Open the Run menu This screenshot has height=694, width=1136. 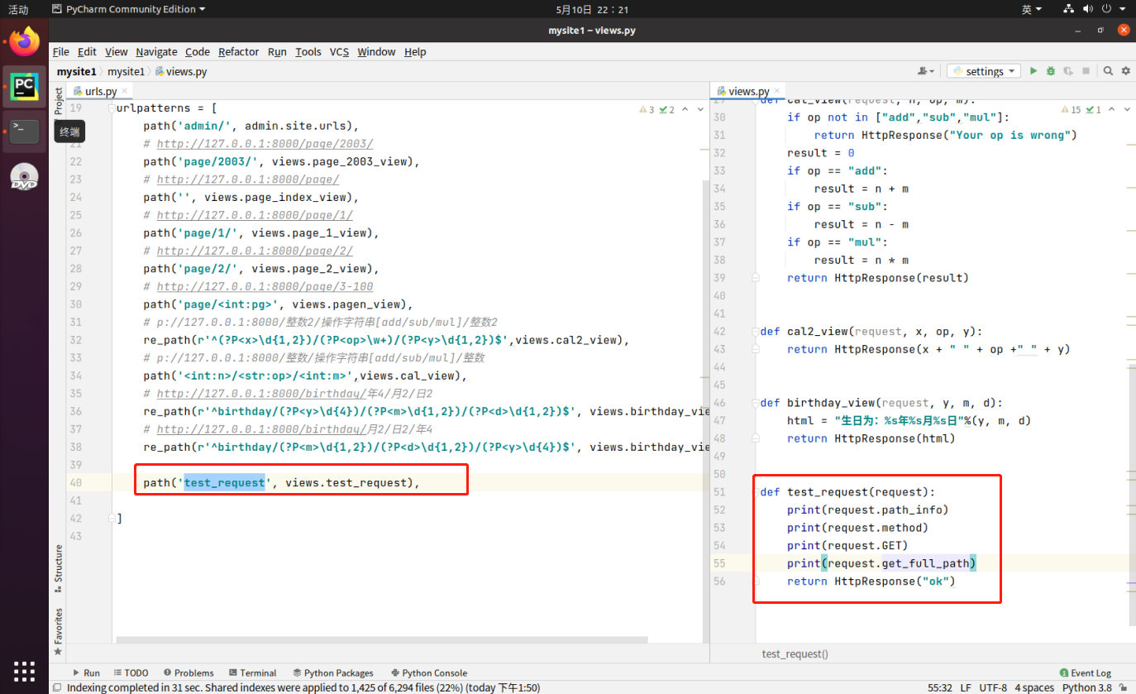pyautogui.click(x=277, y=51)
